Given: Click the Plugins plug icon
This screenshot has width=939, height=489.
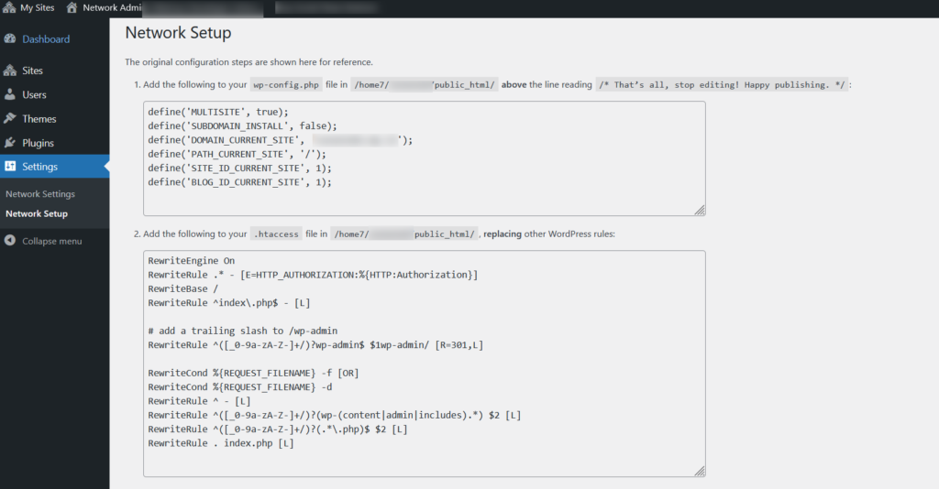Looking at the screenshot, I should tap(9, 143).
